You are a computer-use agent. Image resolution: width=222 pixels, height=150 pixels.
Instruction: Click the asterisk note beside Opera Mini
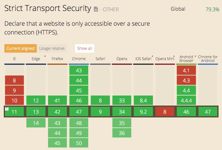(174, 57)
